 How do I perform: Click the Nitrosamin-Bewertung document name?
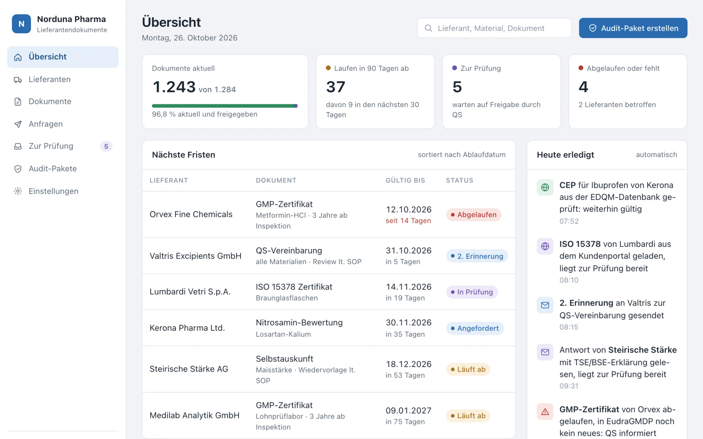299,323
